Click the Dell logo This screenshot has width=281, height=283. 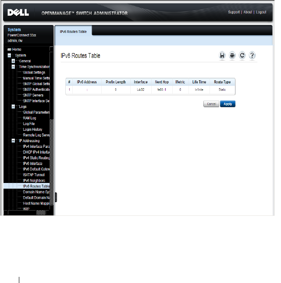pos(18,12)
